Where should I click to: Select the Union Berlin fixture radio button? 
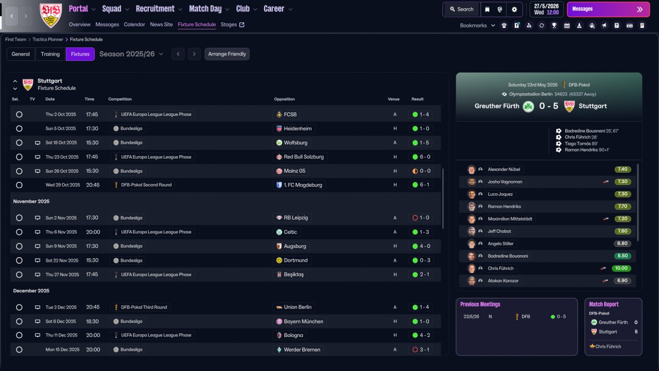pos(19,307)
